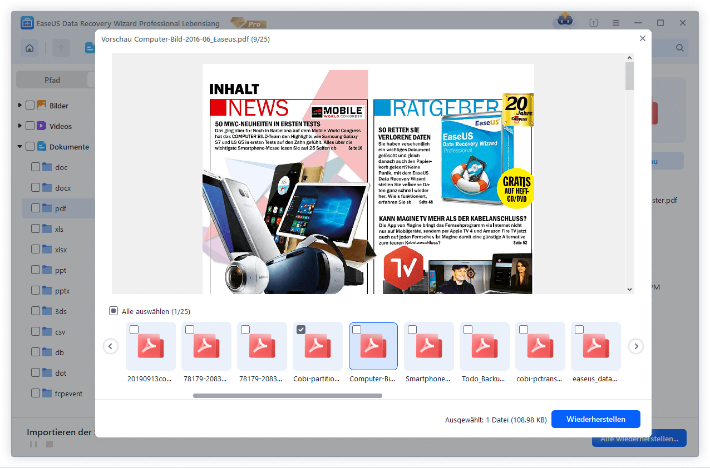
Task: Open the hamburger menu icon
Action: coord(616,23)
